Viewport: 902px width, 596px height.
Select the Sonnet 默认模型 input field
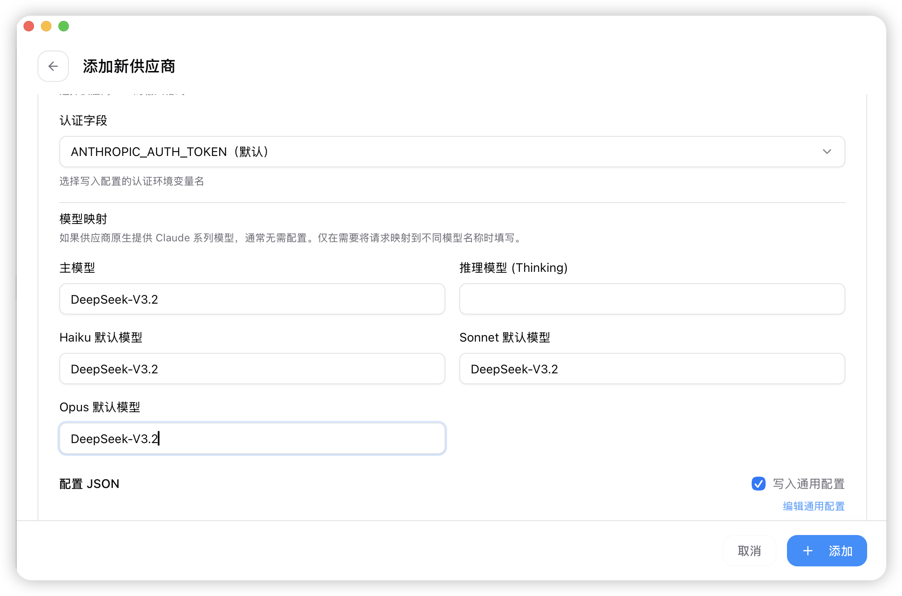(x=652, y=369)
